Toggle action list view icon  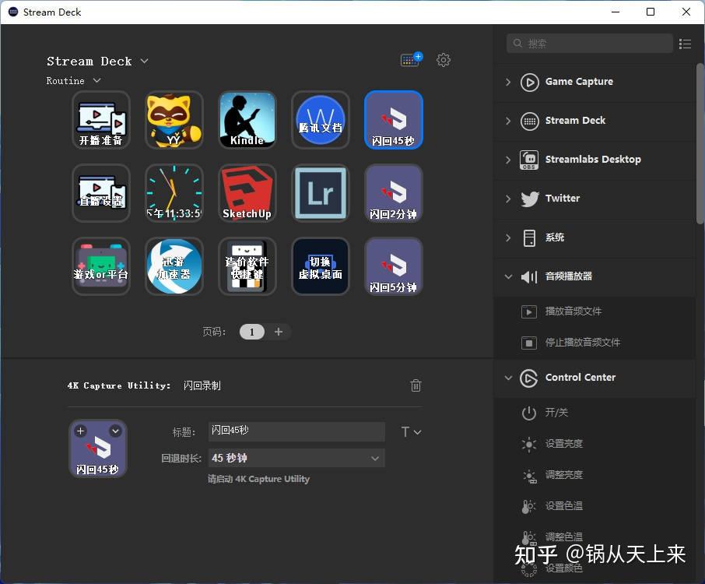coord(685,44)
